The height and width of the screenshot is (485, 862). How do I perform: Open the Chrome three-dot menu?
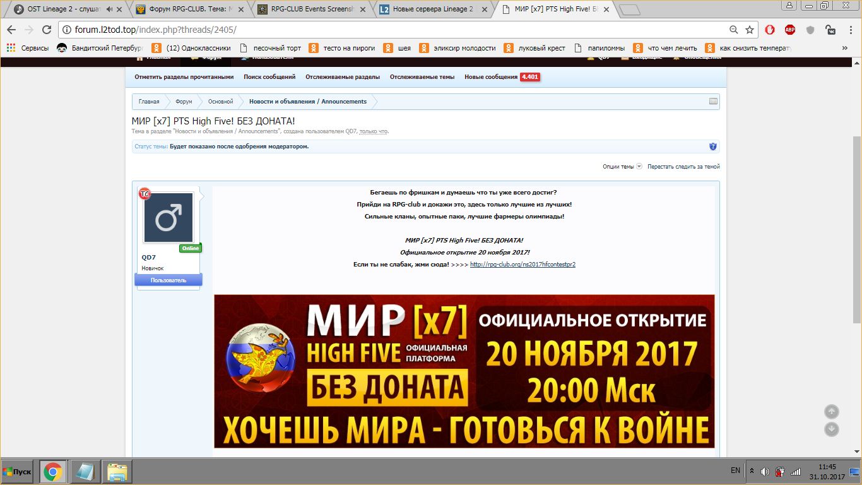(850, 30)
